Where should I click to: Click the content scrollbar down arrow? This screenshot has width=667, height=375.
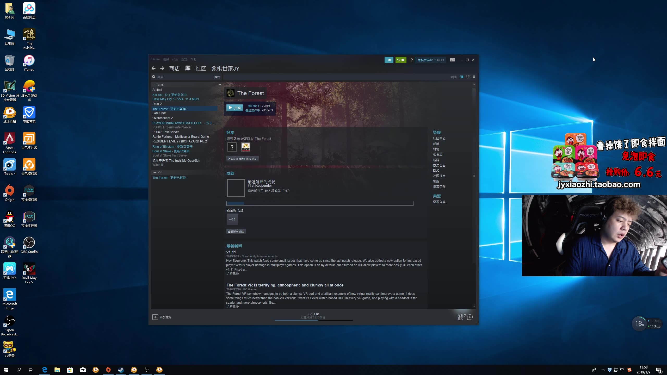click(474, 306)
